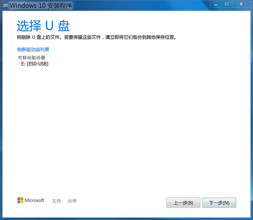This screenshot has height=220, width=253.
Task: Select the E: (ESD-USB) drive
Action: (x=35, y=64)
